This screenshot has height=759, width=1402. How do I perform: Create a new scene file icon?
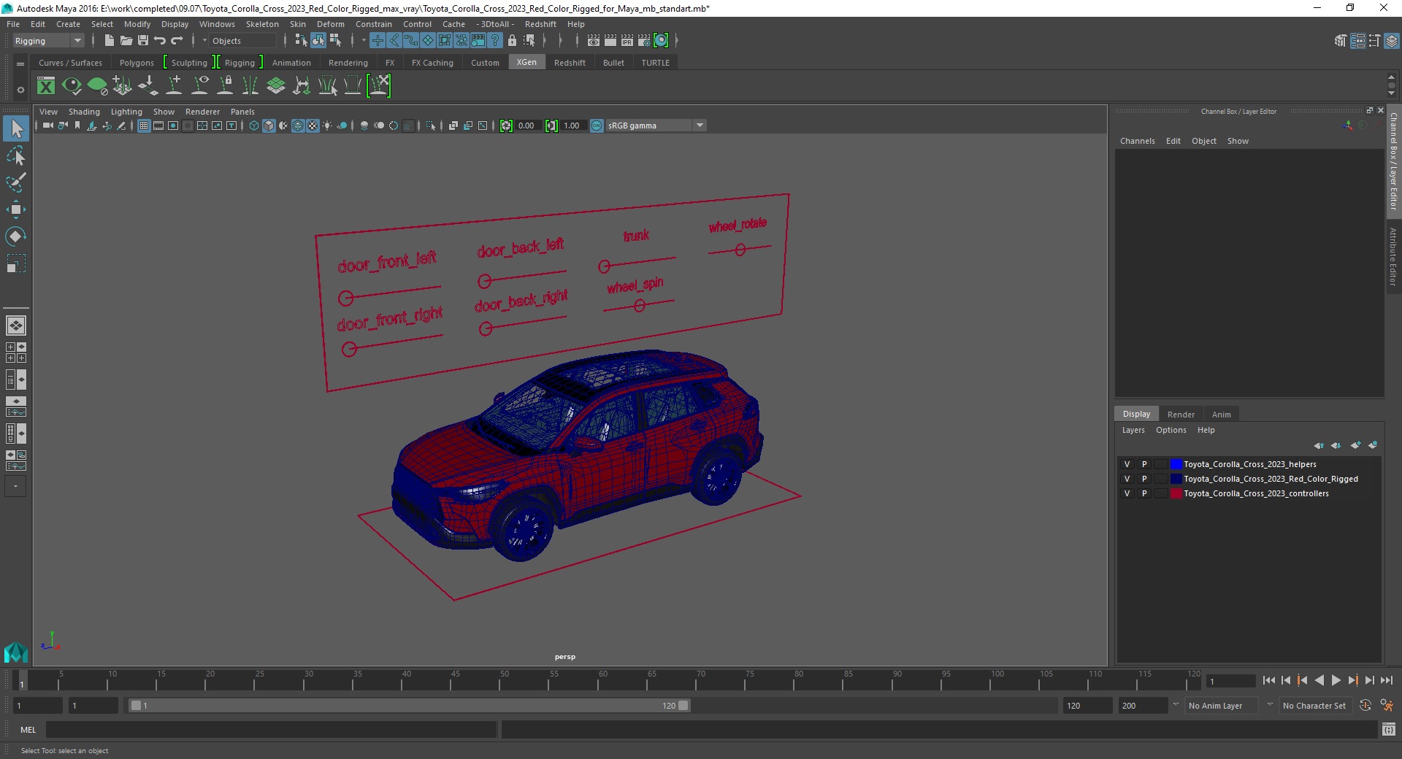click(x=110, y=41)
